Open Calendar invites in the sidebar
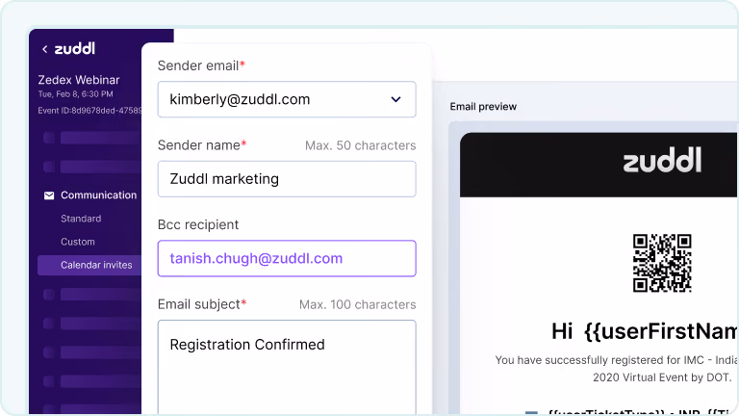739x416 pixels. click(89, 265)
